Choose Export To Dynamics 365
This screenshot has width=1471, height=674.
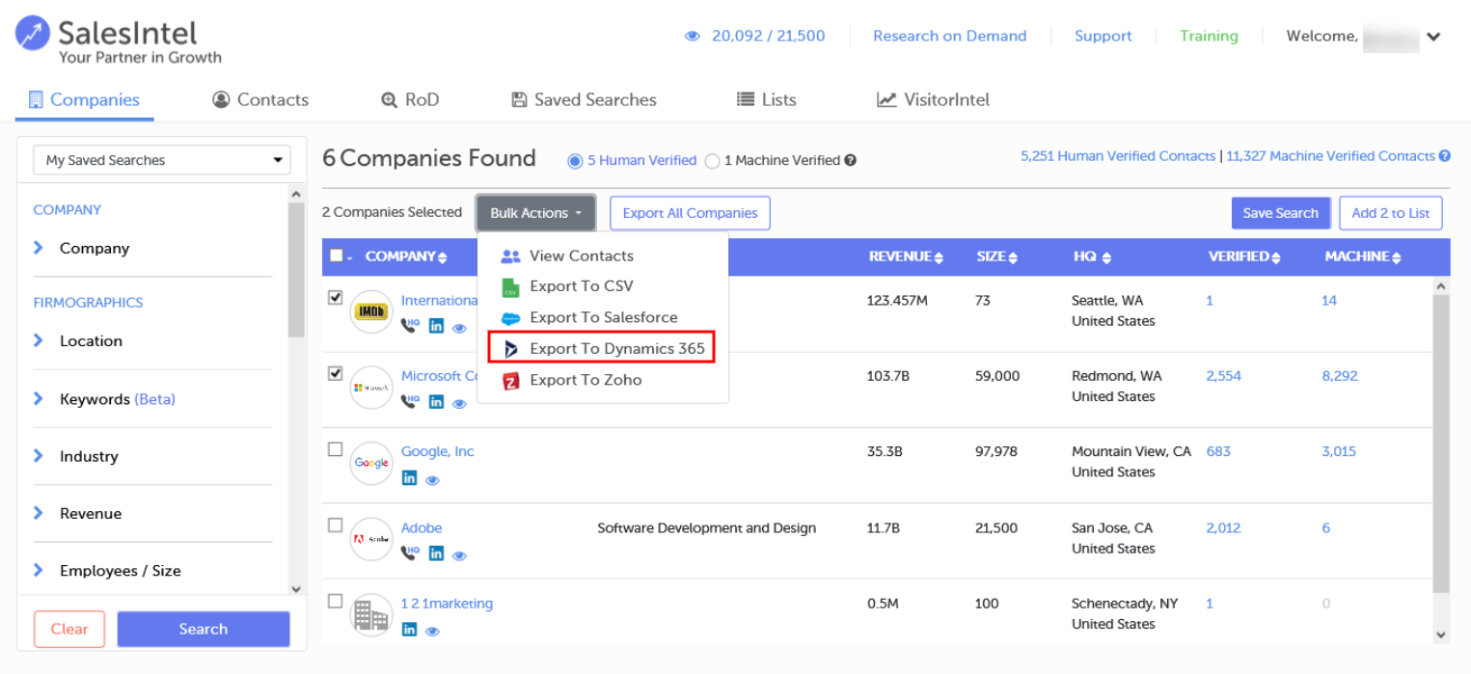[601, 348]
